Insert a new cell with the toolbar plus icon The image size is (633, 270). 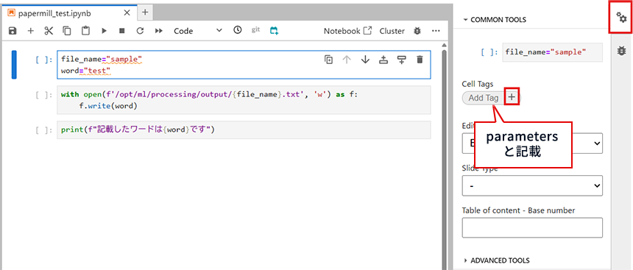point(31,31)
